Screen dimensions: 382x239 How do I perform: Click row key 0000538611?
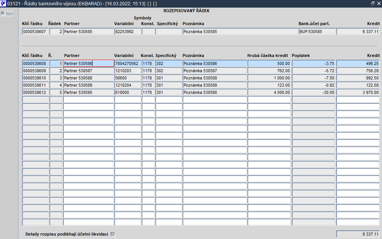(x=36, y=85)
